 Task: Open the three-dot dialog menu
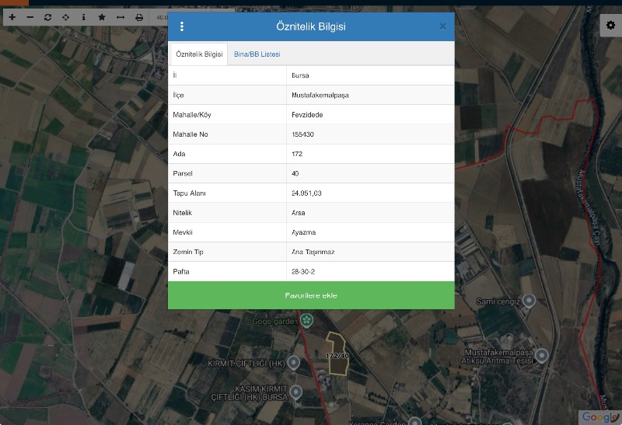tap(182, 26)
